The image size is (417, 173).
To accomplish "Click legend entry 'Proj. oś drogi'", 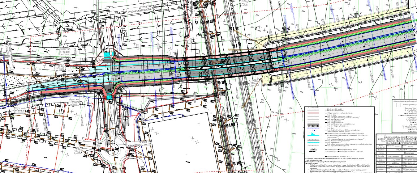I will click(332, 115).
